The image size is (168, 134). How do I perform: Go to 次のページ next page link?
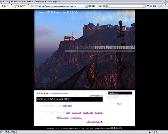point(76,117)
